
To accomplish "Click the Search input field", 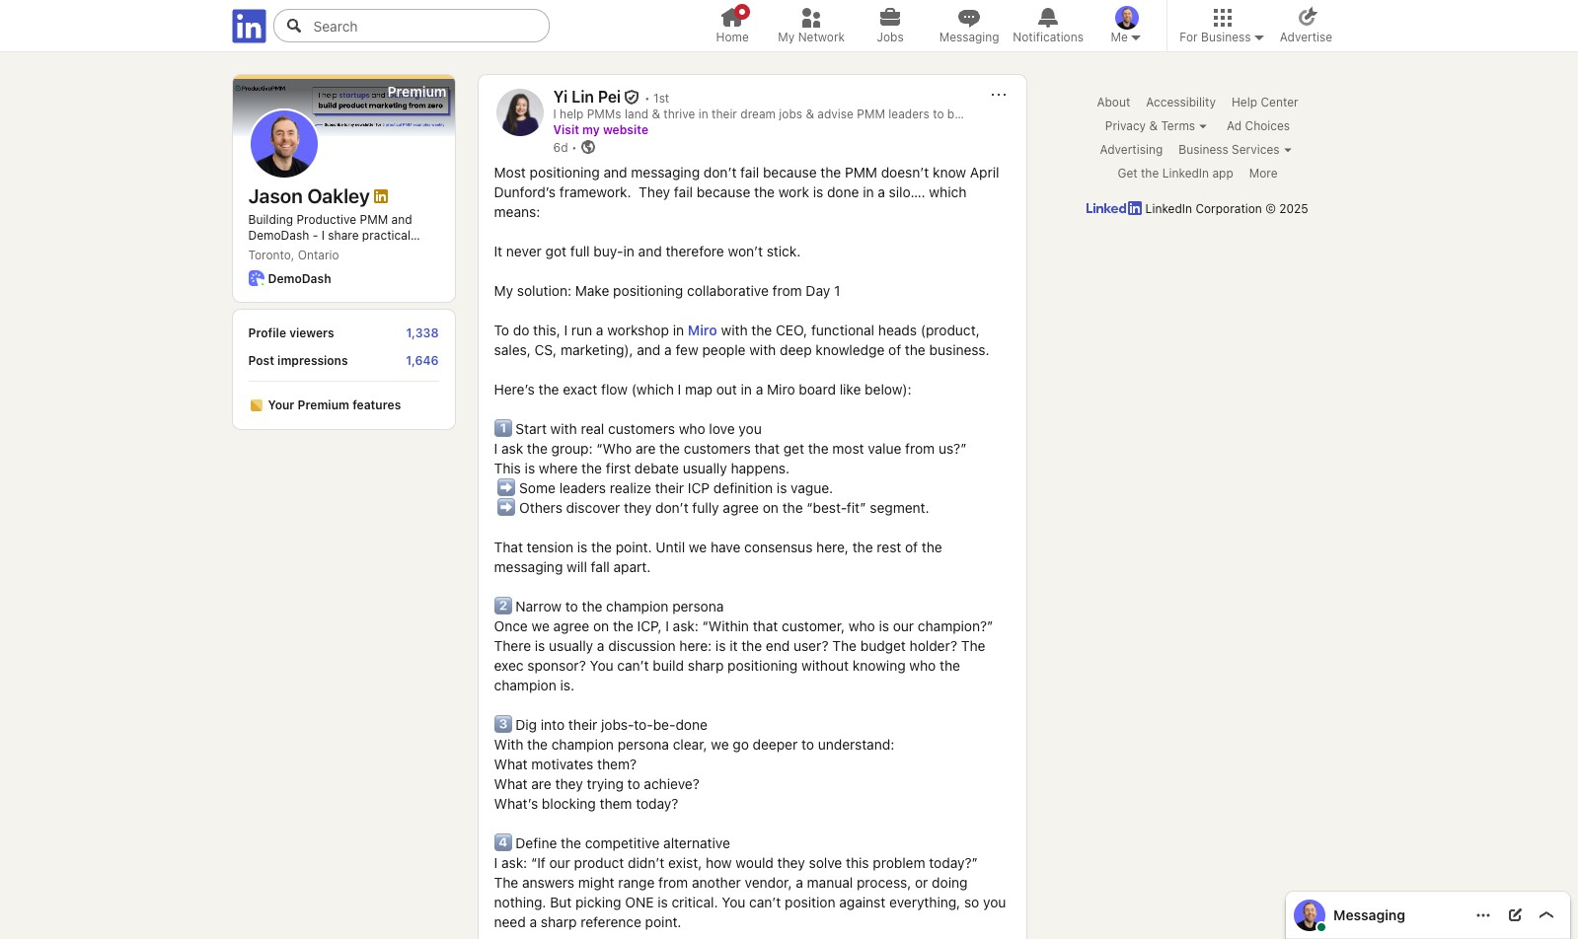I will tap(412, 26).
